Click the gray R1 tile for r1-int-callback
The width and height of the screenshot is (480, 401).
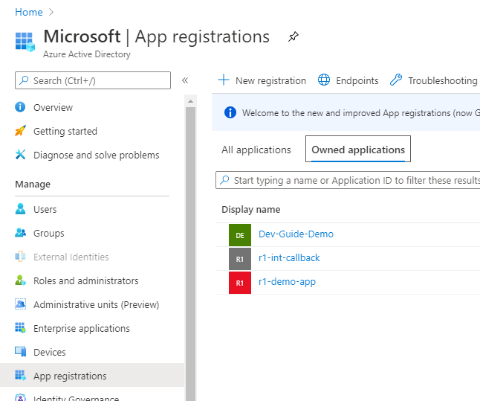tap(240, 259)
